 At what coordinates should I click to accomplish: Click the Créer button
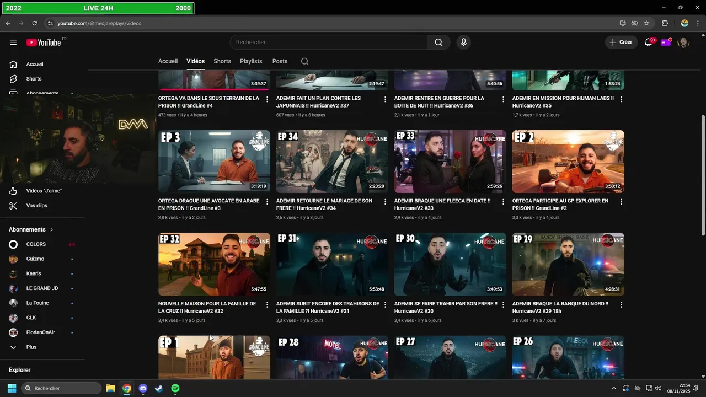(x=621, y=42)
